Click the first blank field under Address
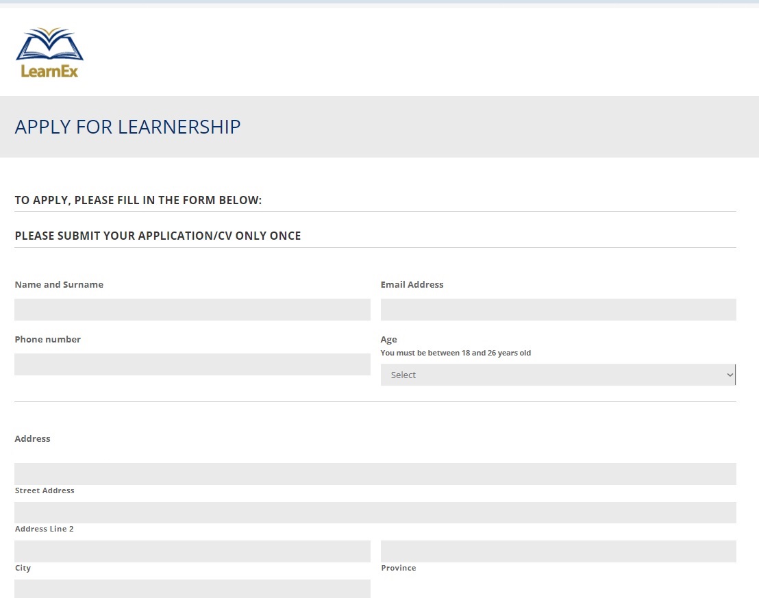759x598 pixels. tap(375, 473)
